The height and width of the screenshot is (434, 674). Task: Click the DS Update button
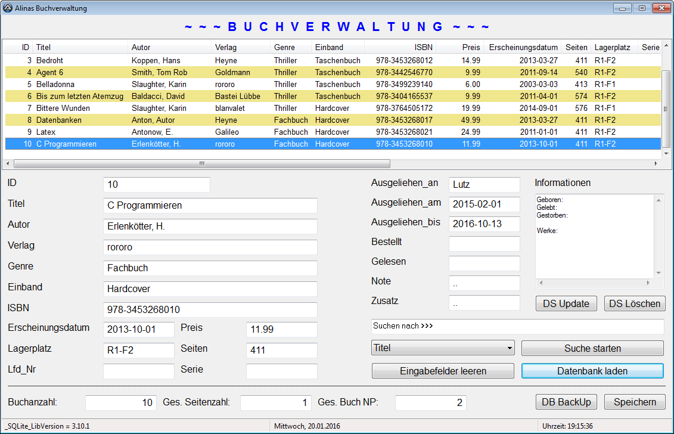[566, 303]
